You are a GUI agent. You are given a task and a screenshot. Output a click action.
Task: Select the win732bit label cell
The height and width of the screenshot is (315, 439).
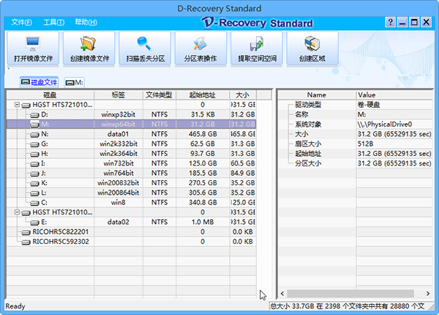pos(119,163)
